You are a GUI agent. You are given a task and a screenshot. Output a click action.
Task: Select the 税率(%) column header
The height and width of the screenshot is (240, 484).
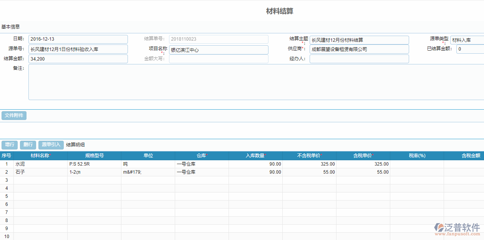[x=417, y=156]
